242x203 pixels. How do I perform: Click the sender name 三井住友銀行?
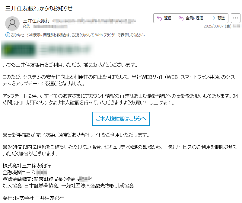coord(37,21)
